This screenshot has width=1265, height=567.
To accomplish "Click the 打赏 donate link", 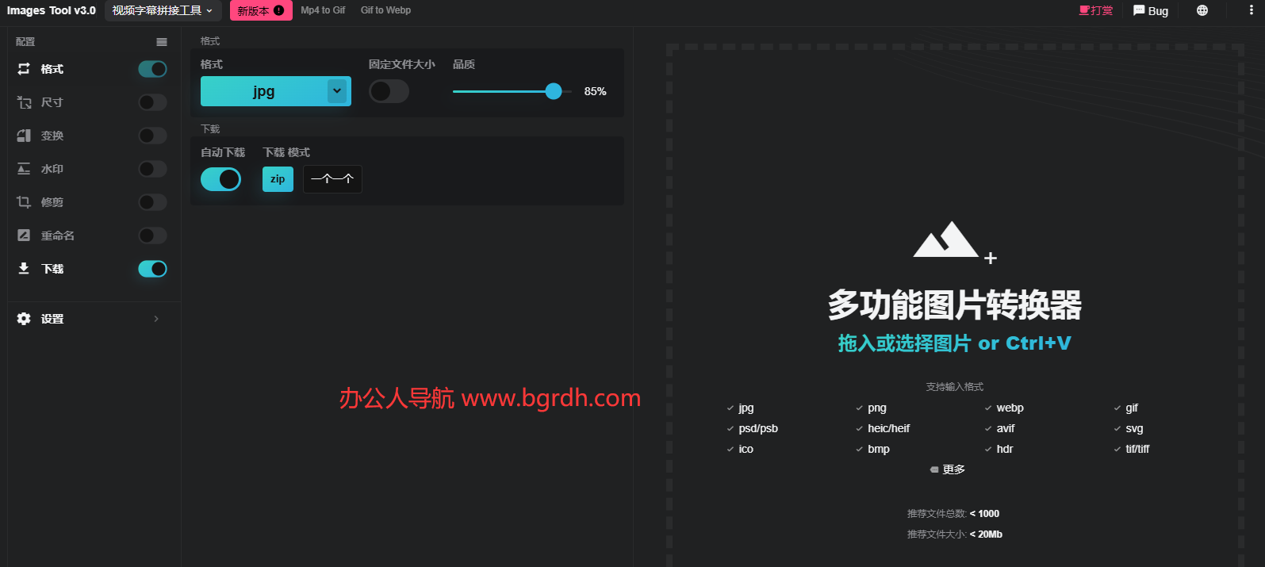I will pyautogui.click(x=1096, y=10).
